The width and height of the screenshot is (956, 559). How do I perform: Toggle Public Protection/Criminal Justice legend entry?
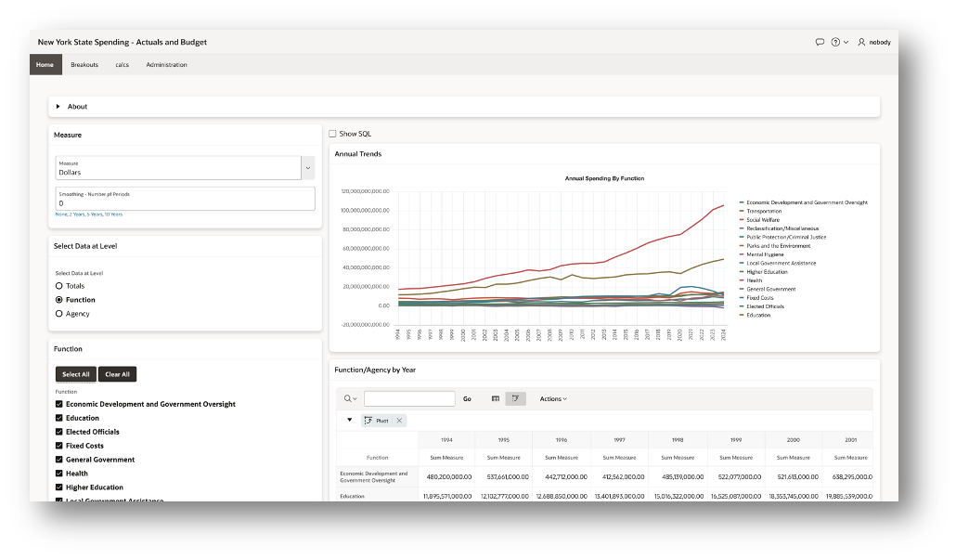tap(782, 237)
